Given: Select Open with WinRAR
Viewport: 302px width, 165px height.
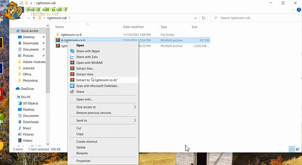Looking at the screenshot, I should click(89, 63).
